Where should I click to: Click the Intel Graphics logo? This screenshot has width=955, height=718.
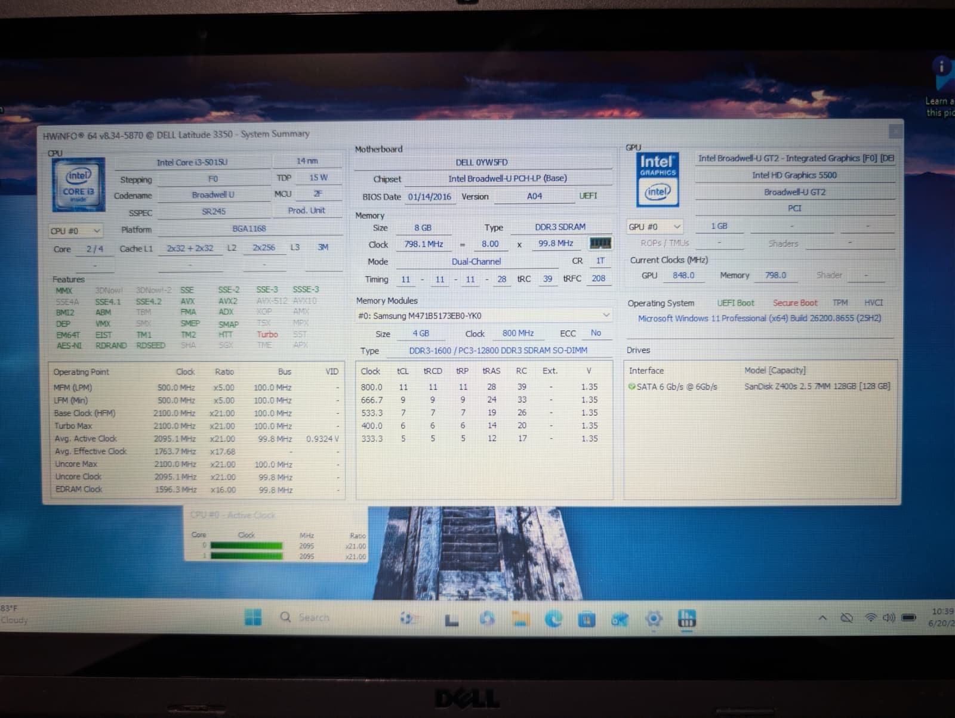click(x=657, y=179)
